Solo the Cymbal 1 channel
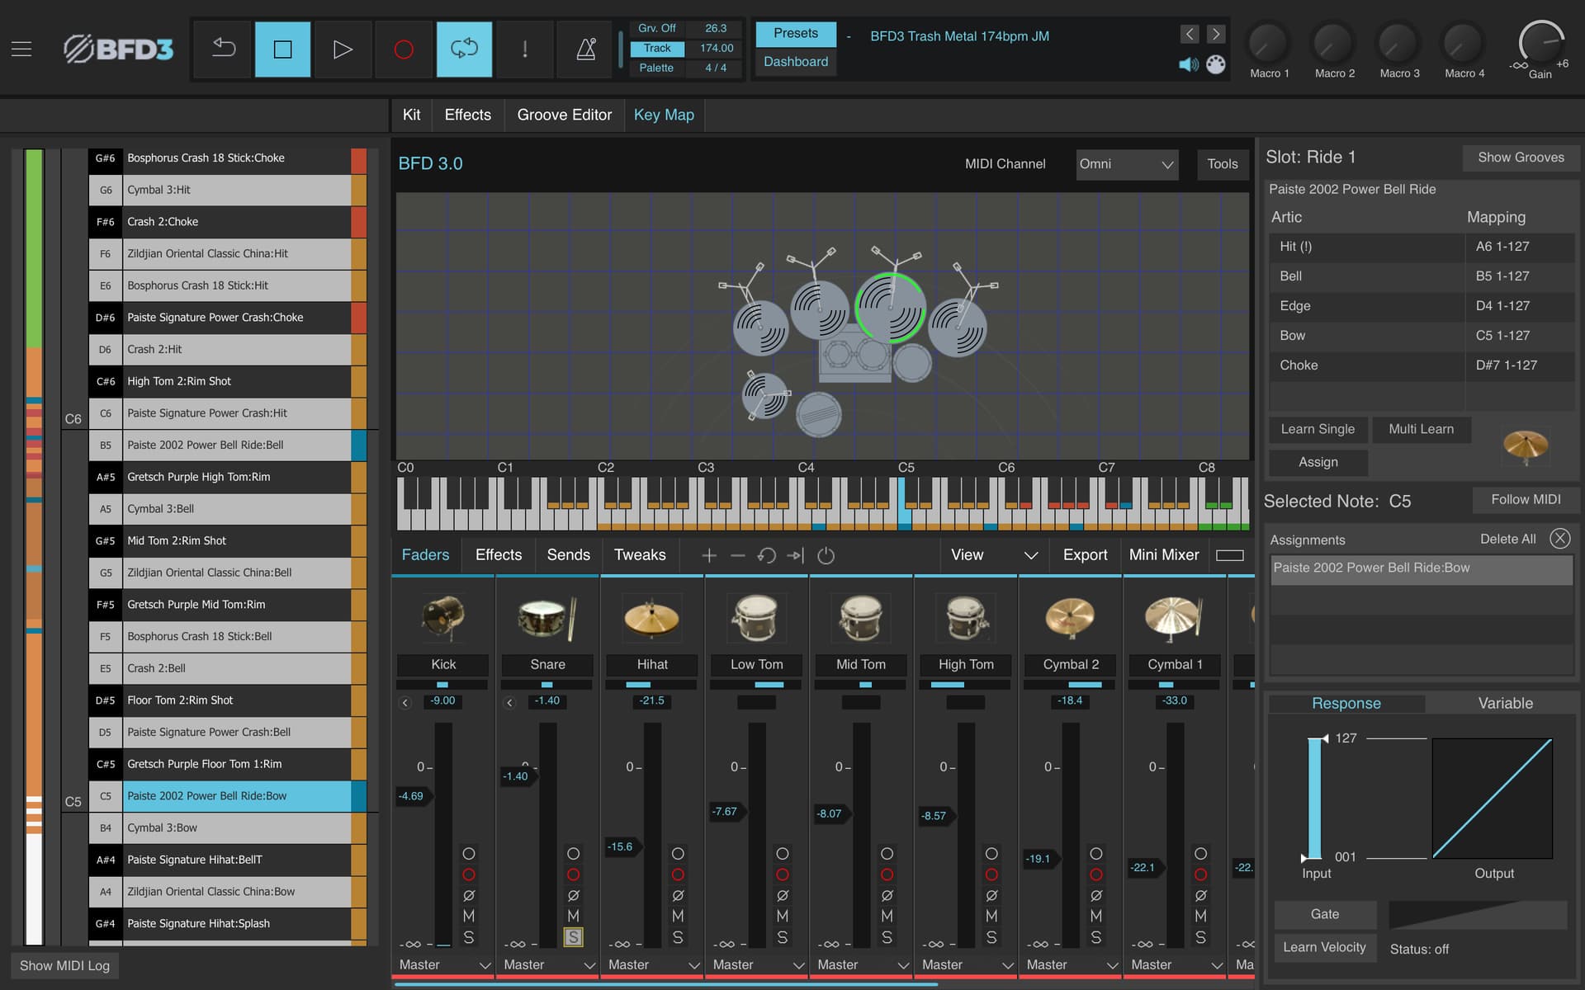This screenshot has width=1585, height=990. tap(1200, 937)
